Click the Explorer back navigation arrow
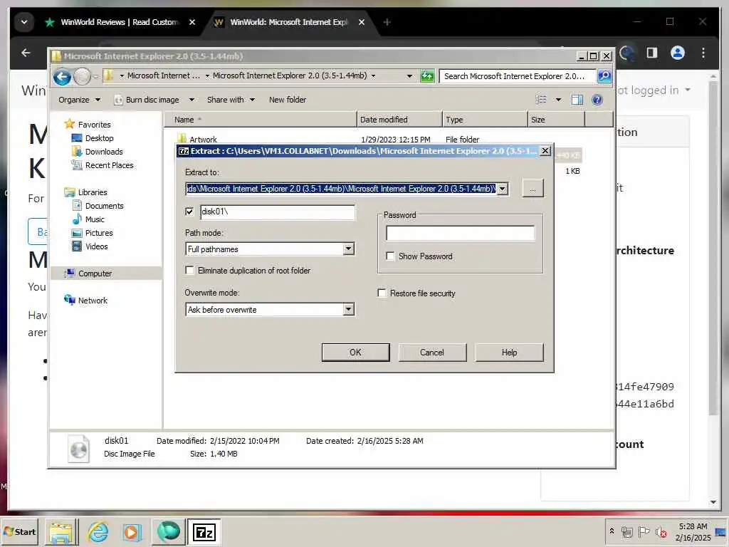The height and width of the screenshot is (547, 729). pos(62,76)
